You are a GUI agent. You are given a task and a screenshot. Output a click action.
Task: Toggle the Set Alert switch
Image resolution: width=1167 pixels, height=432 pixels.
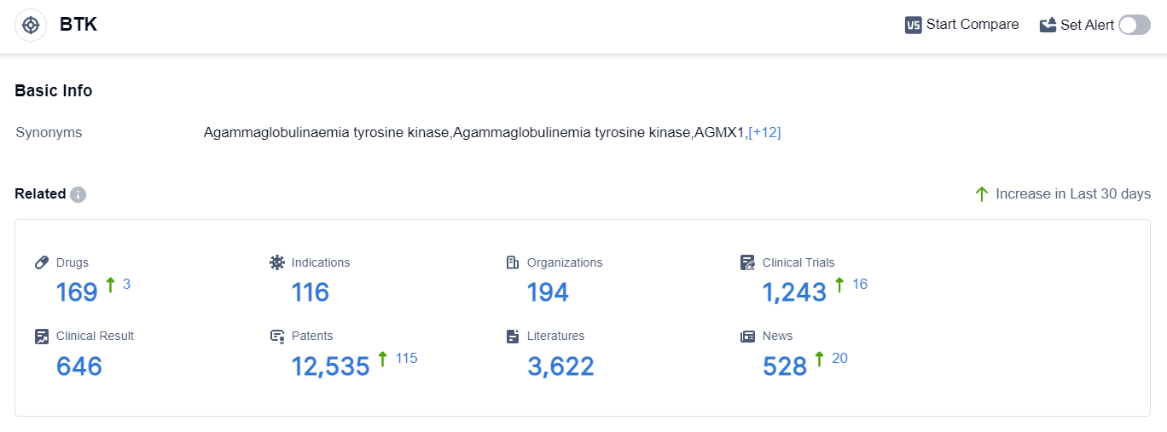pos(1134,25)
